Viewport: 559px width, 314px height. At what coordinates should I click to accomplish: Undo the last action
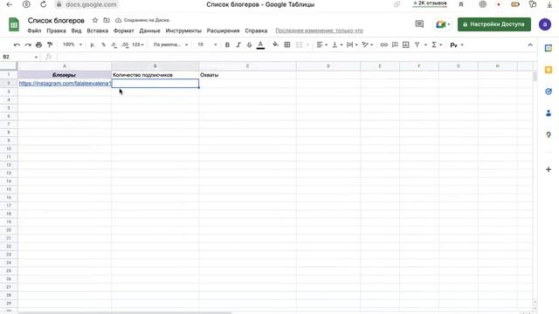17,44
